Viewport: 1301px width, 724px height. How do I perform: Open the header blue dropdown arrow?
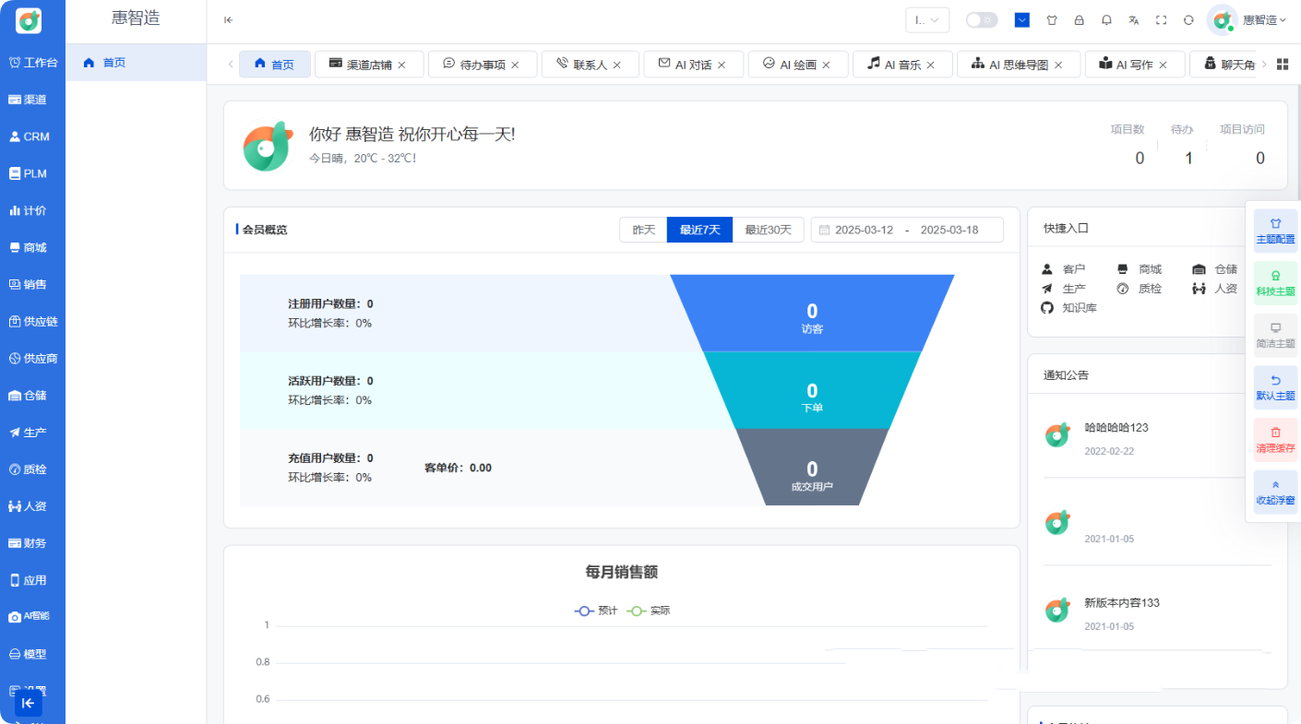tap(1021, 18)
